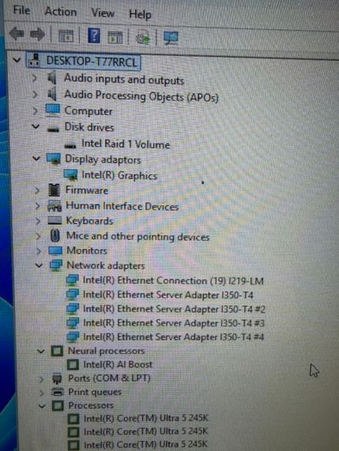Collapse the Neural processors category
Viewport: 339px width, 451px height.
(40, 351)
